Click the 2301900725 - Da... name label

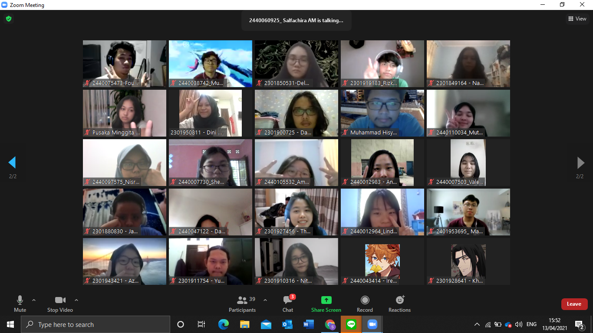(284, 133)
